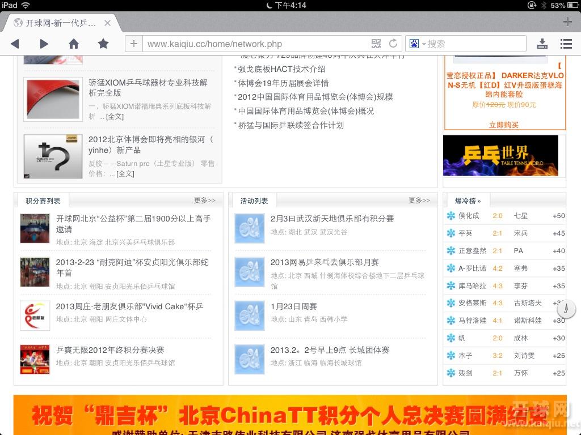The width and height of the screenshot is (581, 435).
Task: Open the Baidu paw search engine dropdown
Action: coord(417,44)
